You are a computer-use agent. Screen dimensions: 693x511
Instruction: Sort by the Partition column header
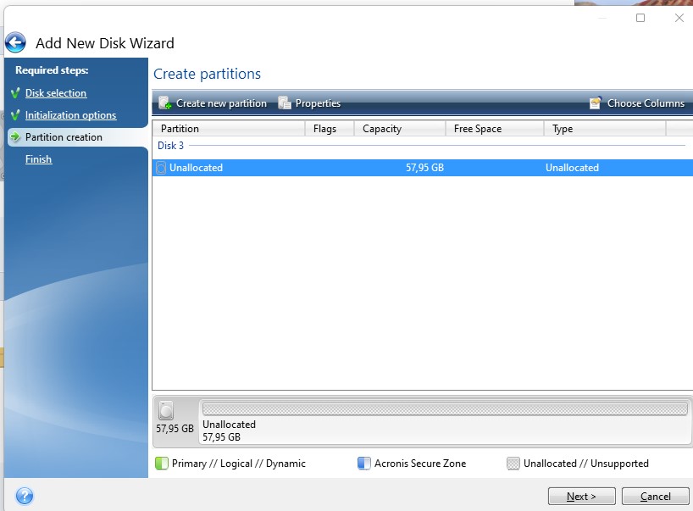click(x=229, y=129)
